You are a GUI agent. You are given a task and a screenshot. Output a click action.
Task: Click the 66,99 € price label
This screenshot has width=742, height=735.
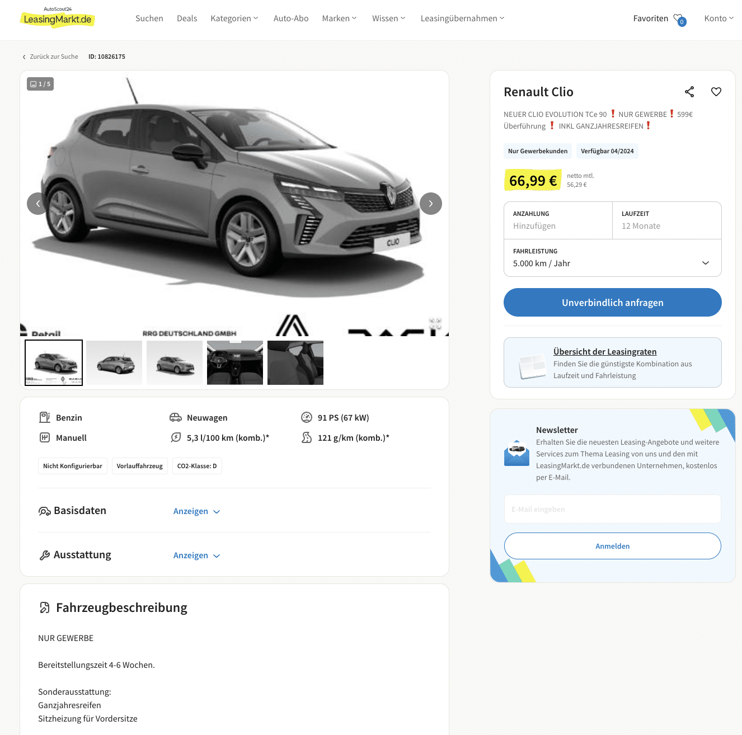point(533,180)
